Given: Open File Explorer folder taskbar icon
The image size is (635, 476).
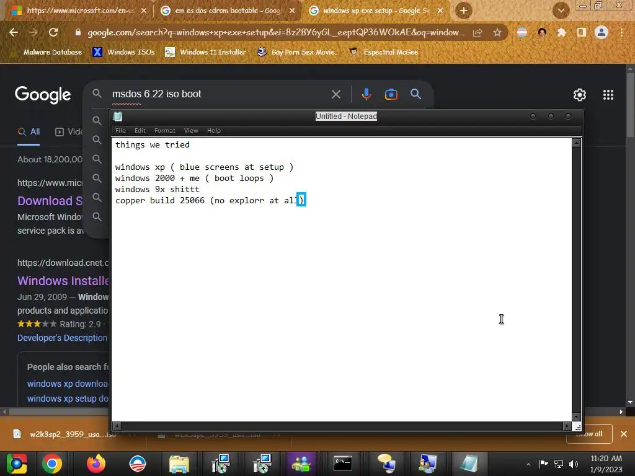Looking at the screenshot, I should tap(179, 464).
